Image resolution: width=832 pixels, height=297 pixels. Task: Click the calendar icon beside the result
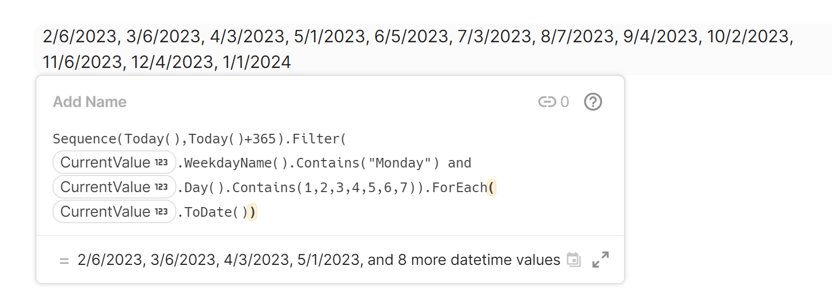coord(574,260)
